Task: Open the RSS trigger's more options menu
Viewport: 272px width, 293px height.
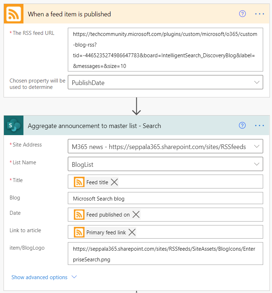Action: click(260, 14)
